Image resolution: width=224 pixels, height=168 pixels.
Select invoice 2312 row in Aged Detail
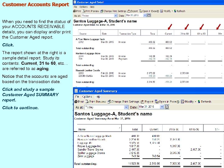[x=149, y=42]
